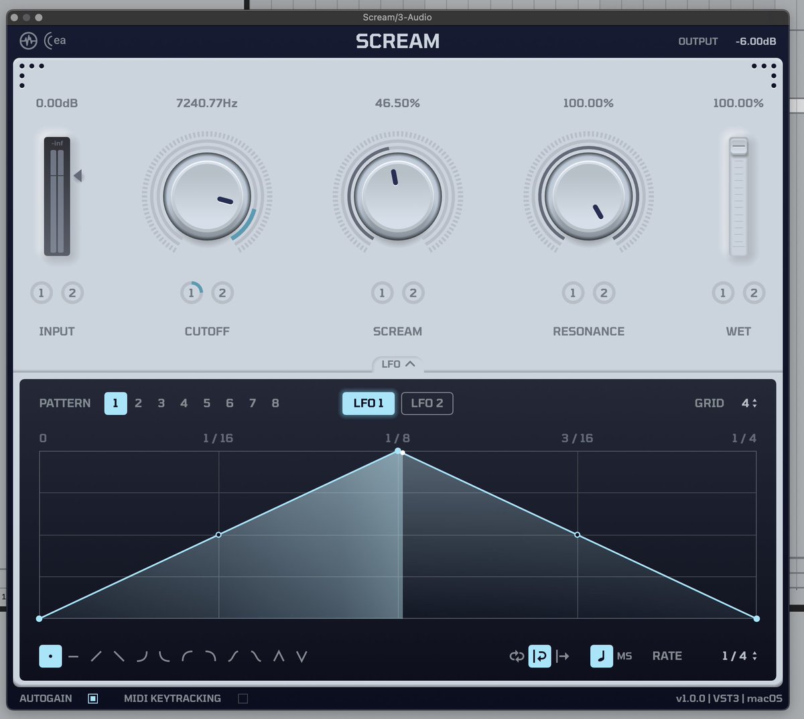Collapse the LFO panel

click(x=398, y=364)
